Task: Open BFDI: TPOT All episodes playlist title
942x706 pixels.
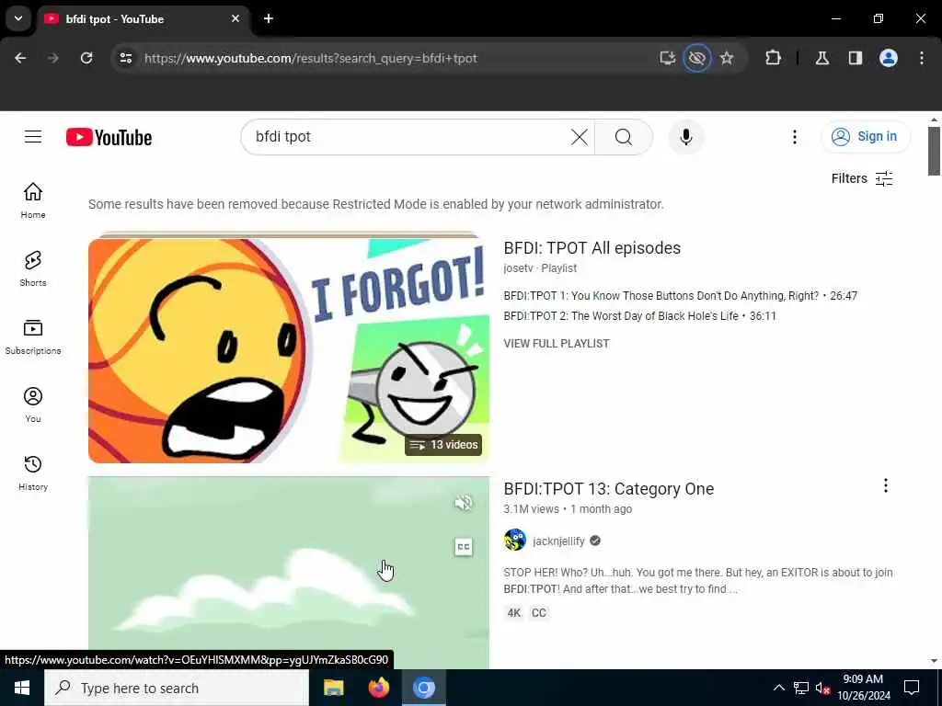Action: coord(592,248)
